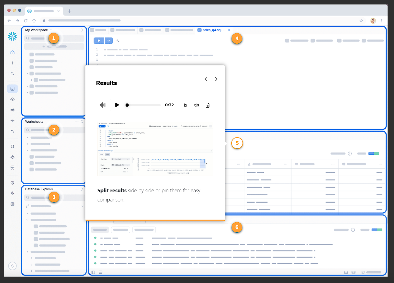Go to the next tour step

(x=216, y=79)
